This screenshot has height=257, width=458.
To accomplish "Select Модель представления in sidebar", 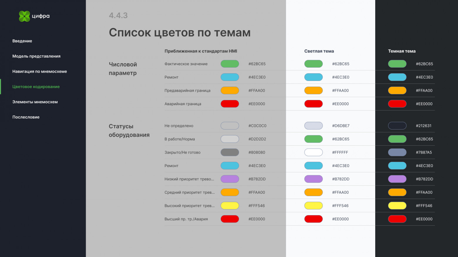I will pos(36,56).
